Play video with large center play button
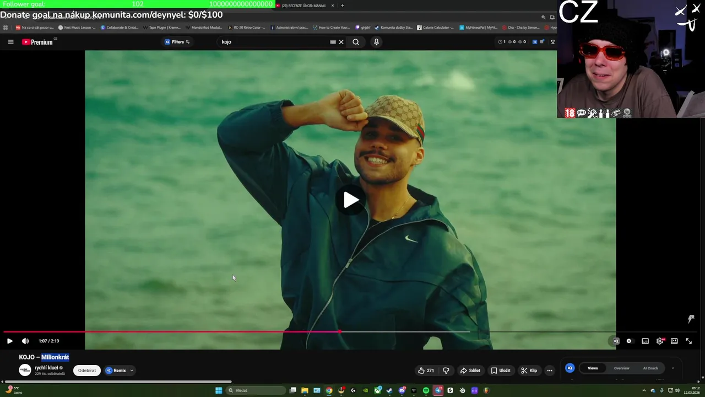Viewport: 705px width, 397px height. pyautogui.click(x=350, y=200)
